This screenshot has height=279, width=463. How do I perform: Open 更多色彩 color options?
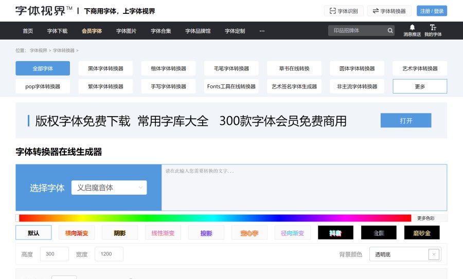(425, 218)
